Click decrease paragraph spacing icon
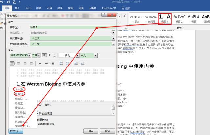210x135 pixels. pos(68,63)
